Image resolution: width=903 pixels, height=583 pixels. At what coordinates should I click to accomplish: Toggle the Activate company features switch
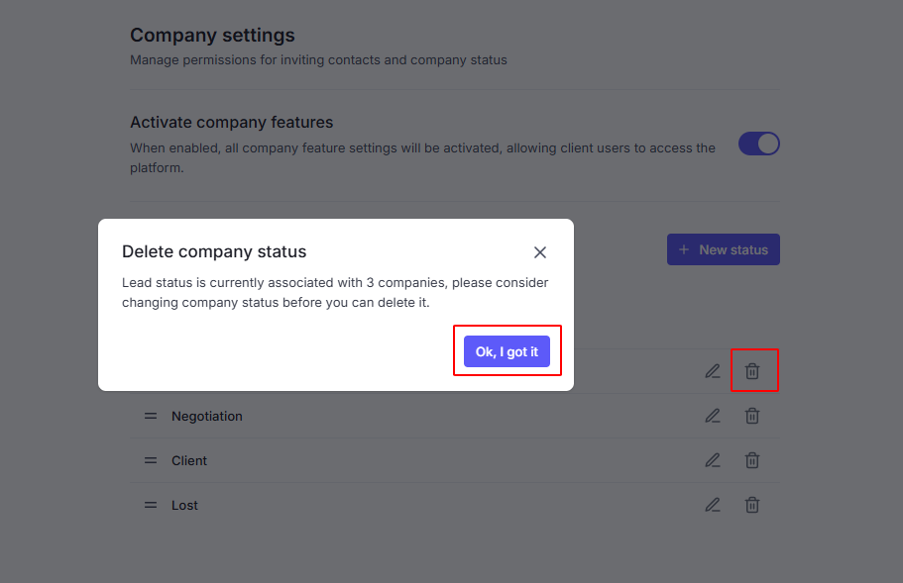pyautogui.click(x=758, y=144)
